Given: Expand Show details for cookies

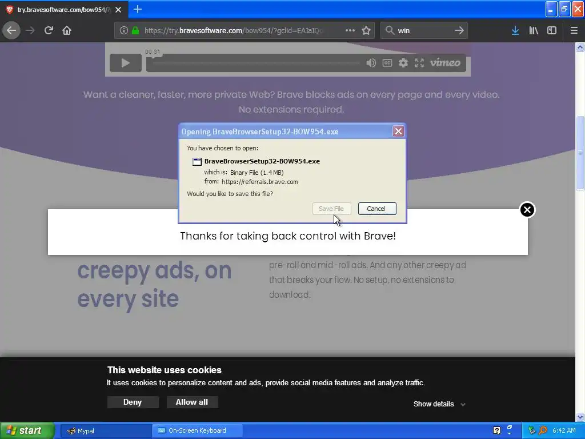Looking at the screenshot, I should coord(439,404).
